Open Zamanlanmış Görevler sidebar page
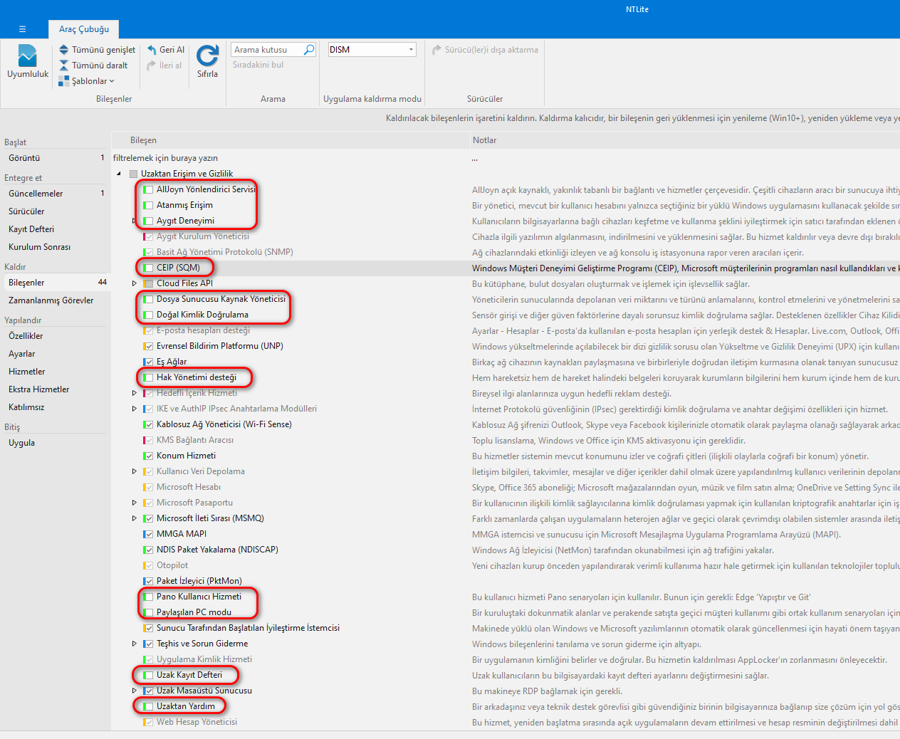Screen dimensions: 900x739 click(x=55, y=300)
